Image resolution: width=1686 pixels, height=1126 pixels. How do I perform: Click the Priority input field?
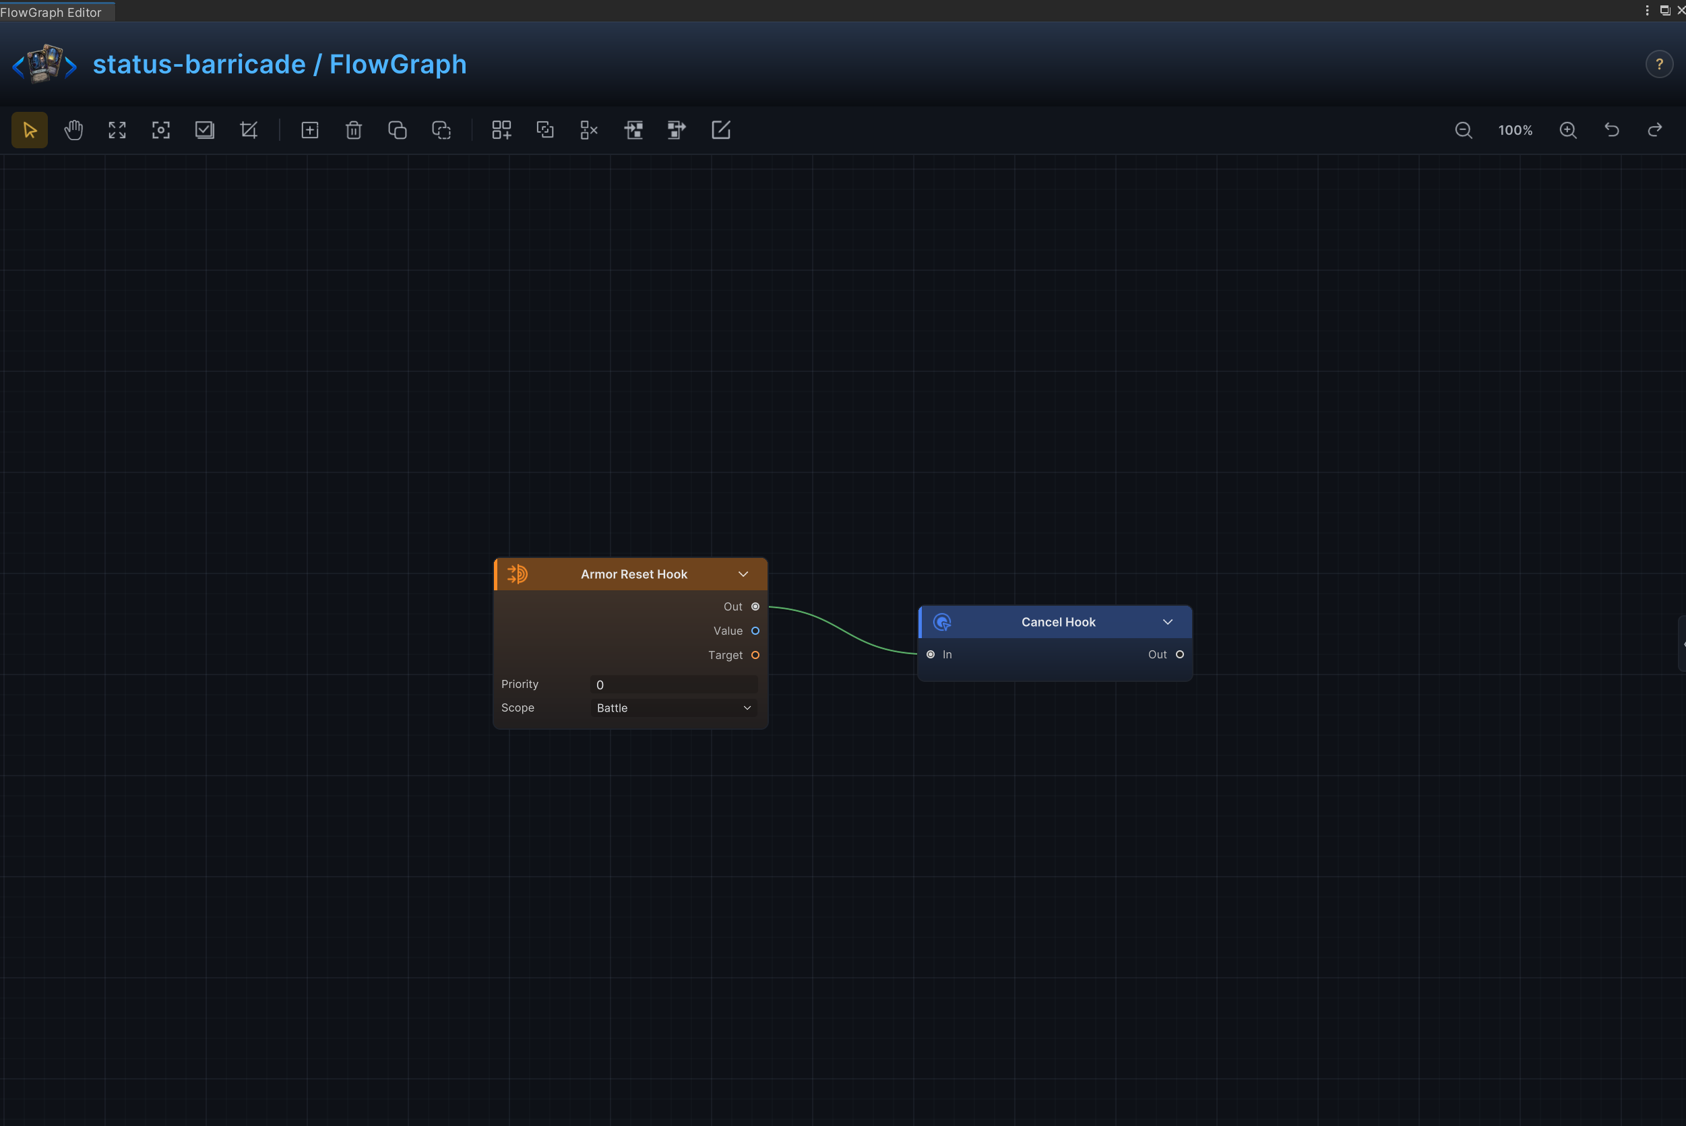click(x=674, y=685)
